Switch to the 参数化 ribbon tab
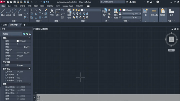 [x=23, y=6]
